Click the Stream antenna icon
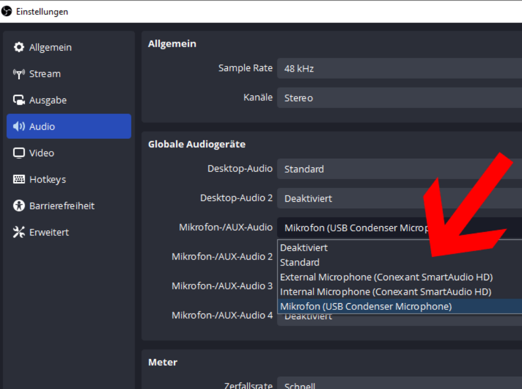 [19, 74]
